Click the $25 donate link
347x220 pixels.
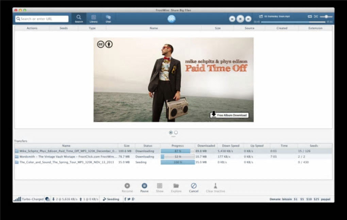click(x=316, y=199)
